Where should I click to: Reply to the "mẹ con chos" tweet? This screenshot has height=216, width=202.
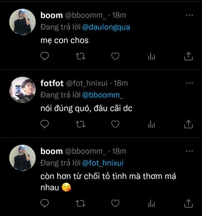[x=45, y=56]
